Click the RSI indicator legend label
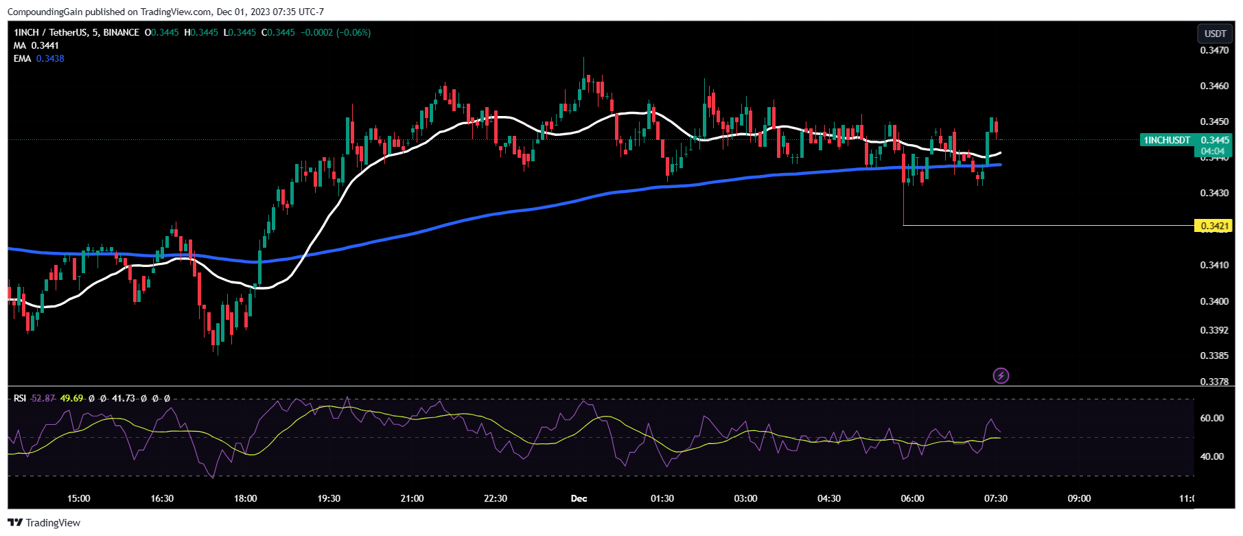1243x536 pixels. click(20, 398)
